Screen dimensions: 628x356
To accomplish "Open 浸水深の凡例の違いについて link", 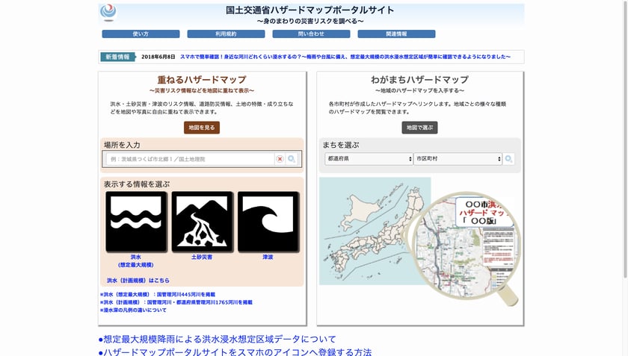I will pos(133,310).
